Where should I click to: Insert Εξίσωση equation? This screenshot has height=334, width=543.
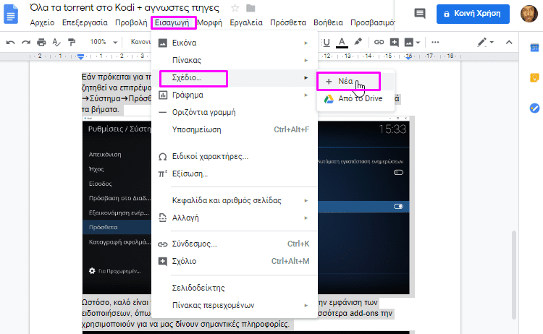click(234, 174)
